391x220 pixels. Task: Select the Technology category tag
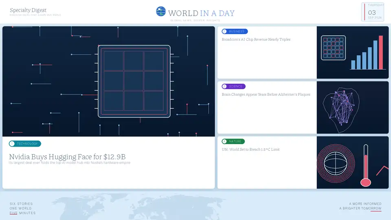pos(25,144)
